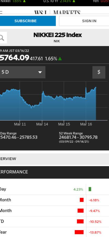Click the hamburger menu icon at top left
This screenshot has width=109, height=237.
click(1, 12)
